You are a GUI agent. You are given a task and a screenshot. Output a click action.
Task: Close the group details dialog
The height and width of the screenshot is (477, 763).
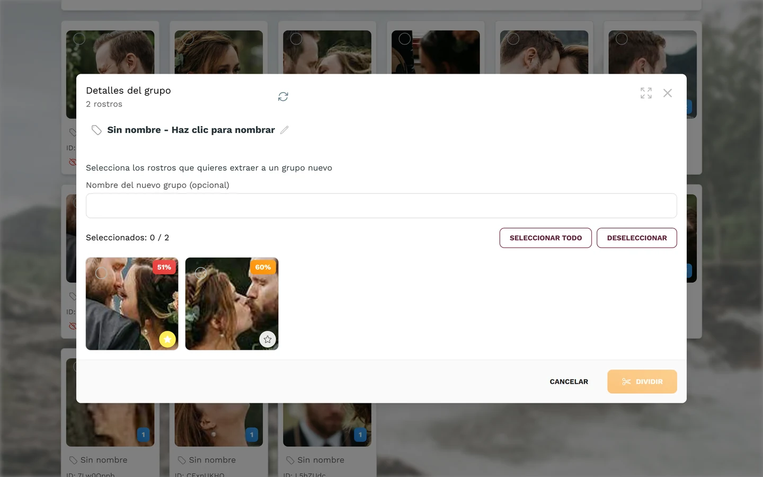click(668, 93)
